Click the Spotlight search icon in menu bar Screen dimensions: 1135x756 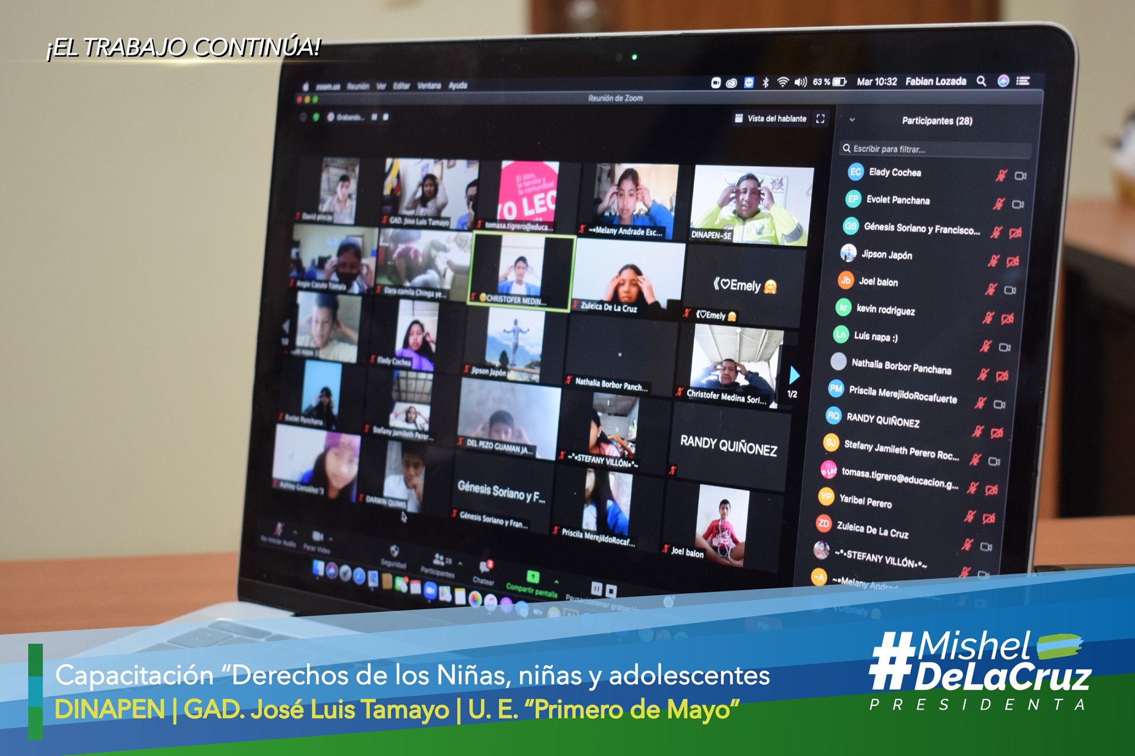tap(981, 81)
